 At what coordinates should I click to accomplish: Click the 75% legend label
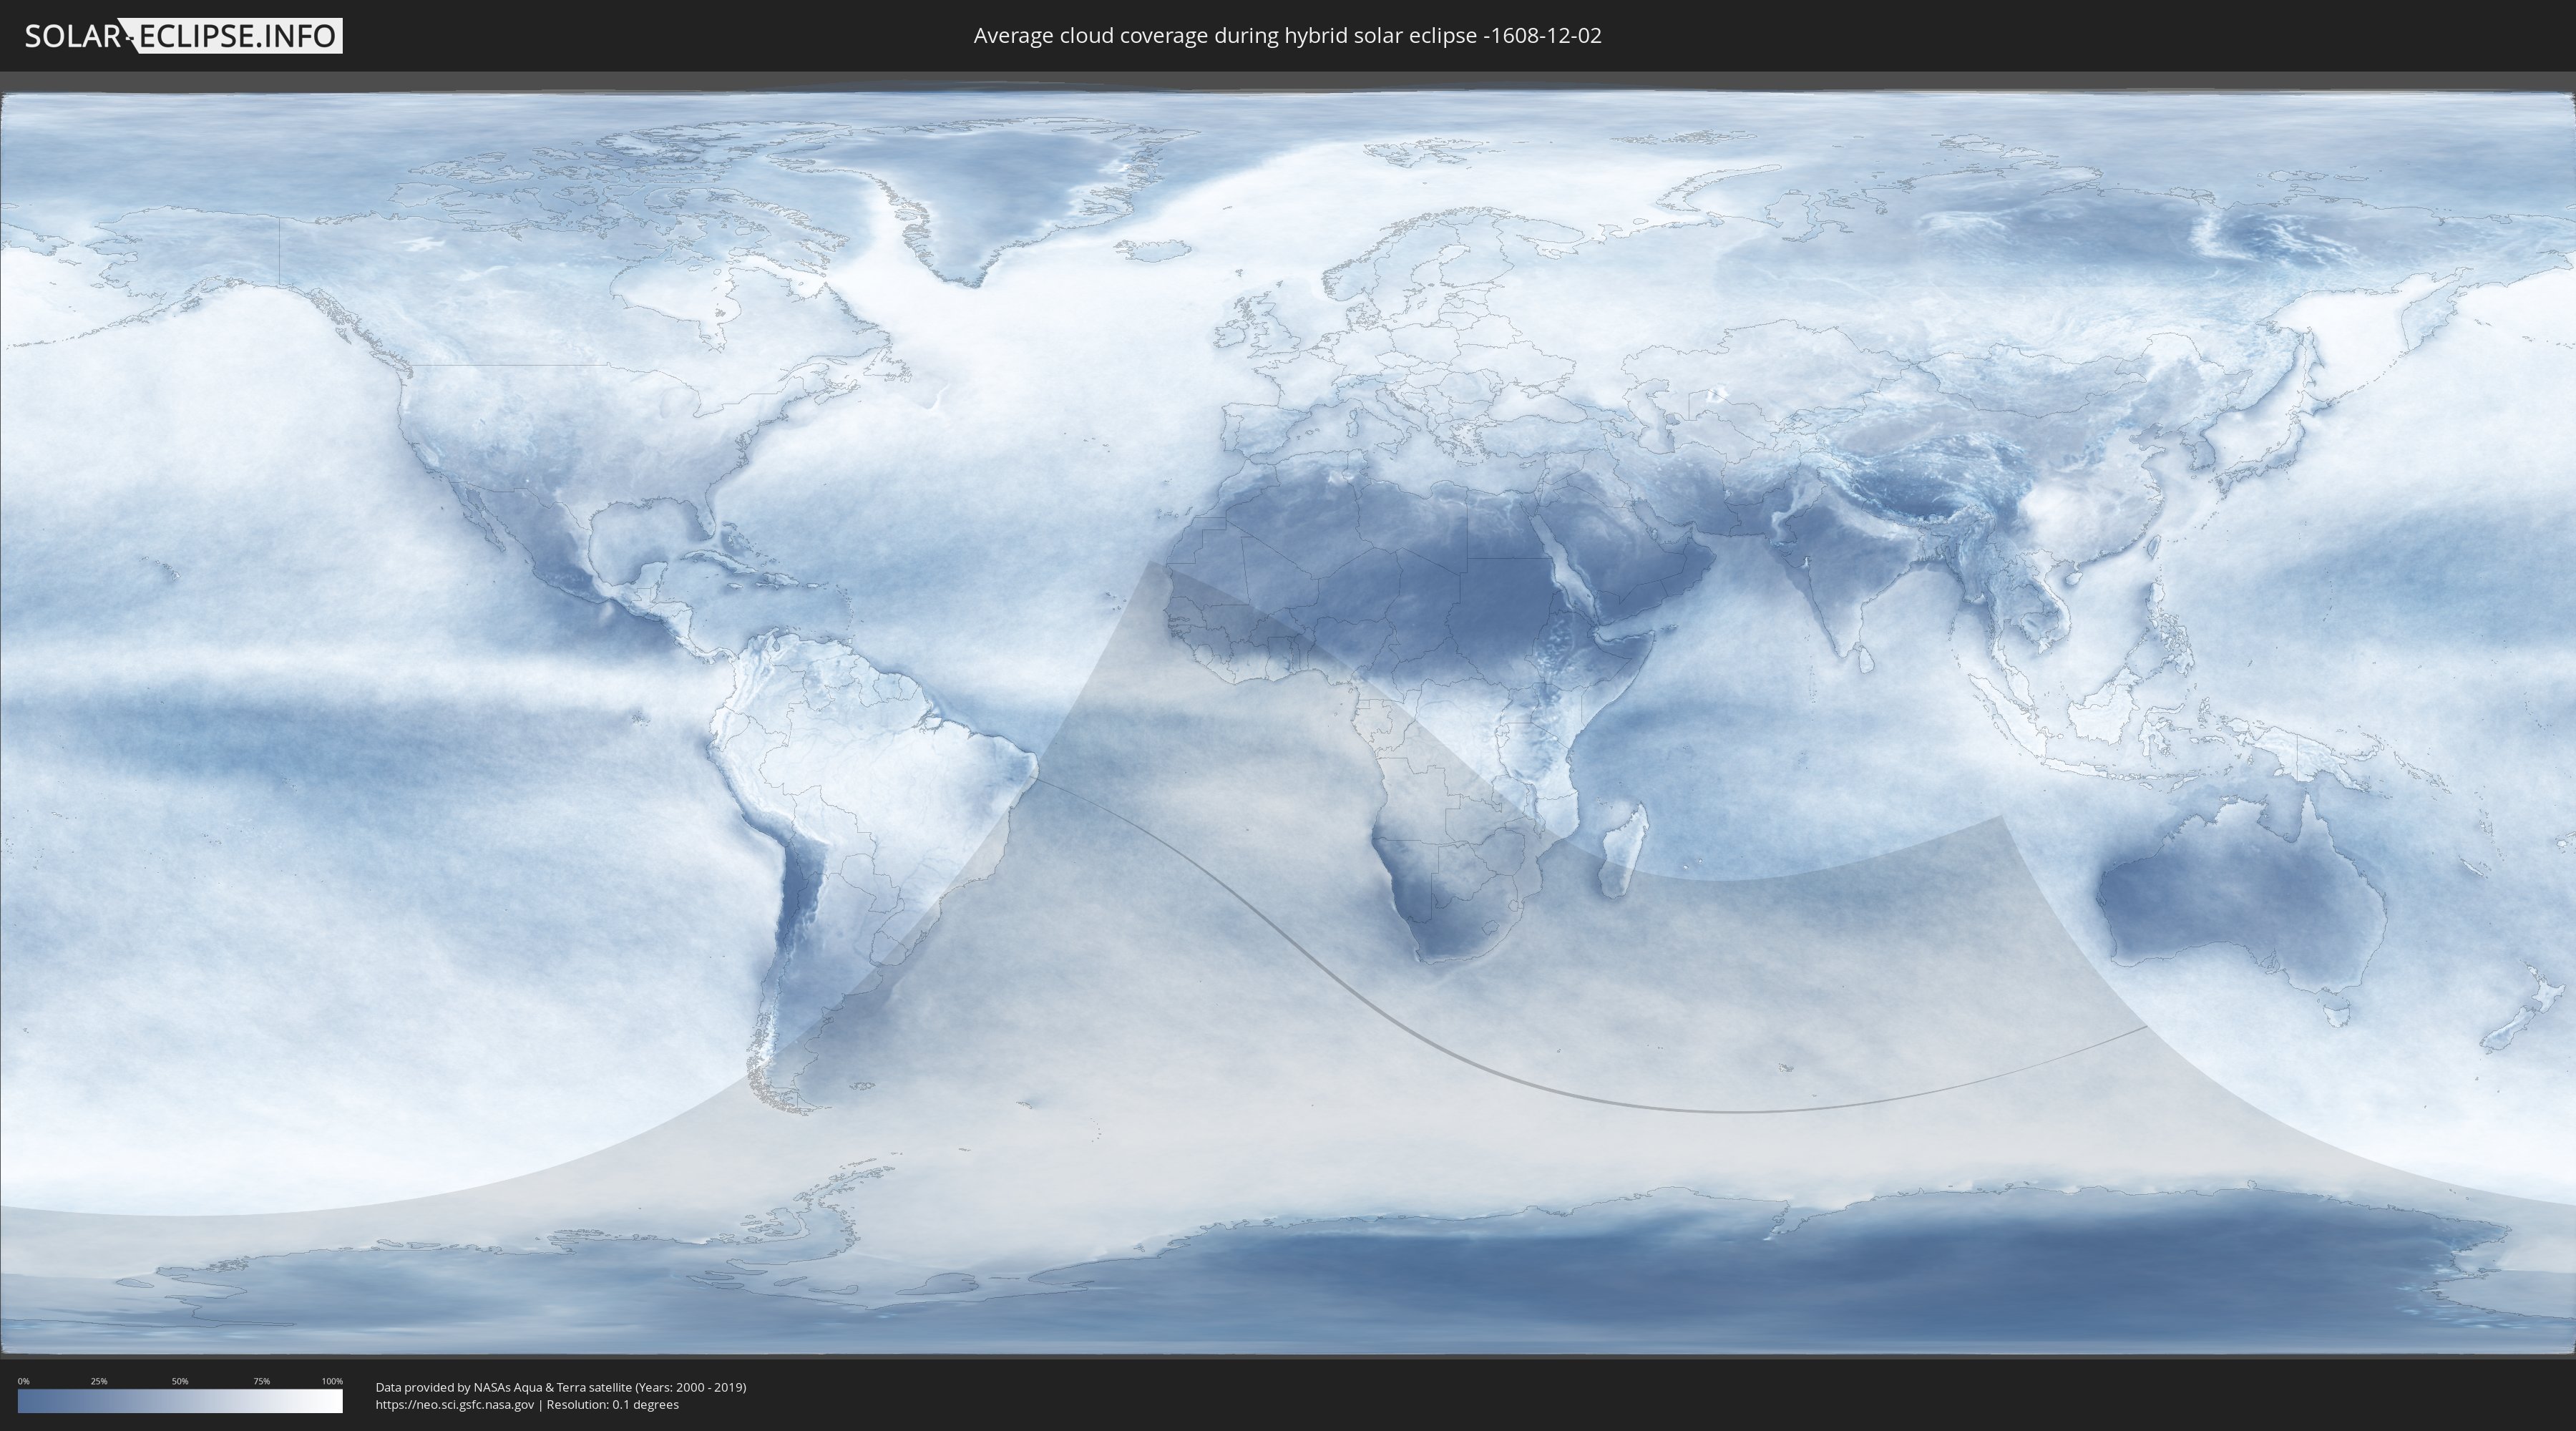261,1381
